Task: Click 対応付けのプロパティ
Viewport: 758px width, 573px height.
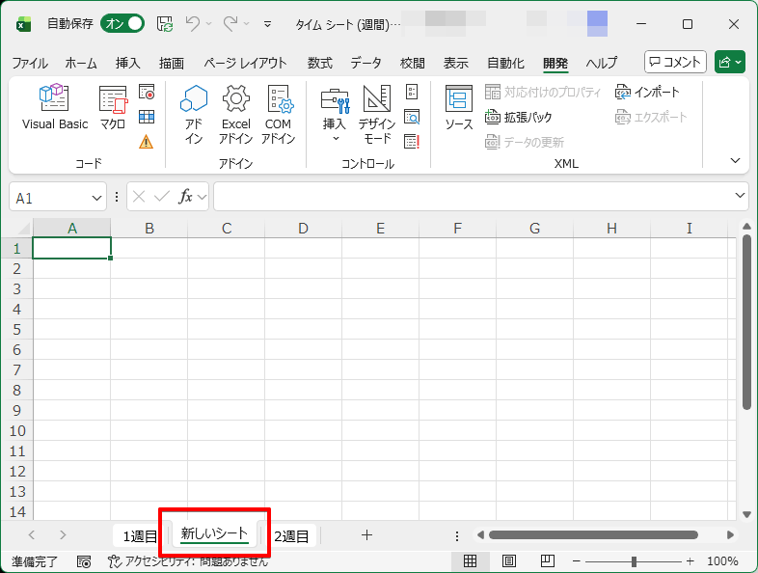Action: coord(543,92)
